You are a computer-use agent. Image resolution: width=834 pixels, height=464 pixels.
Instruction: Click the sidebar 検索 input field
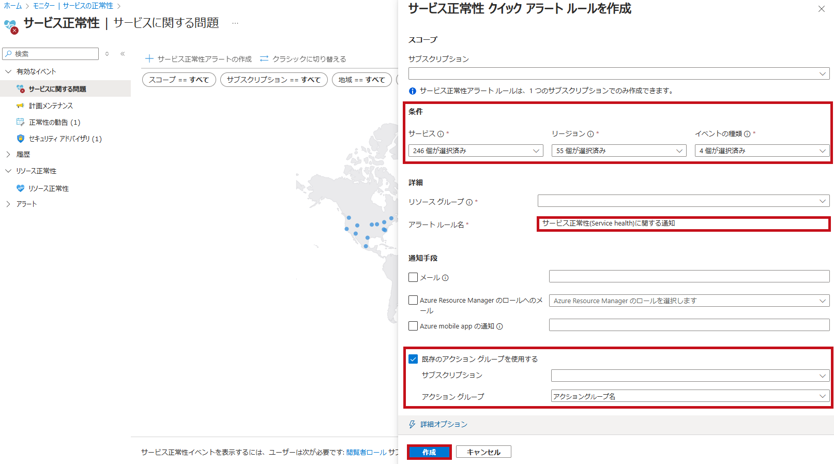point(51,54)
